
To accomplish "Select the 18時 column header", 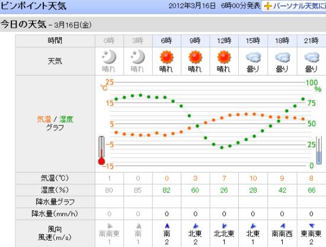I will tap(282, 41).
